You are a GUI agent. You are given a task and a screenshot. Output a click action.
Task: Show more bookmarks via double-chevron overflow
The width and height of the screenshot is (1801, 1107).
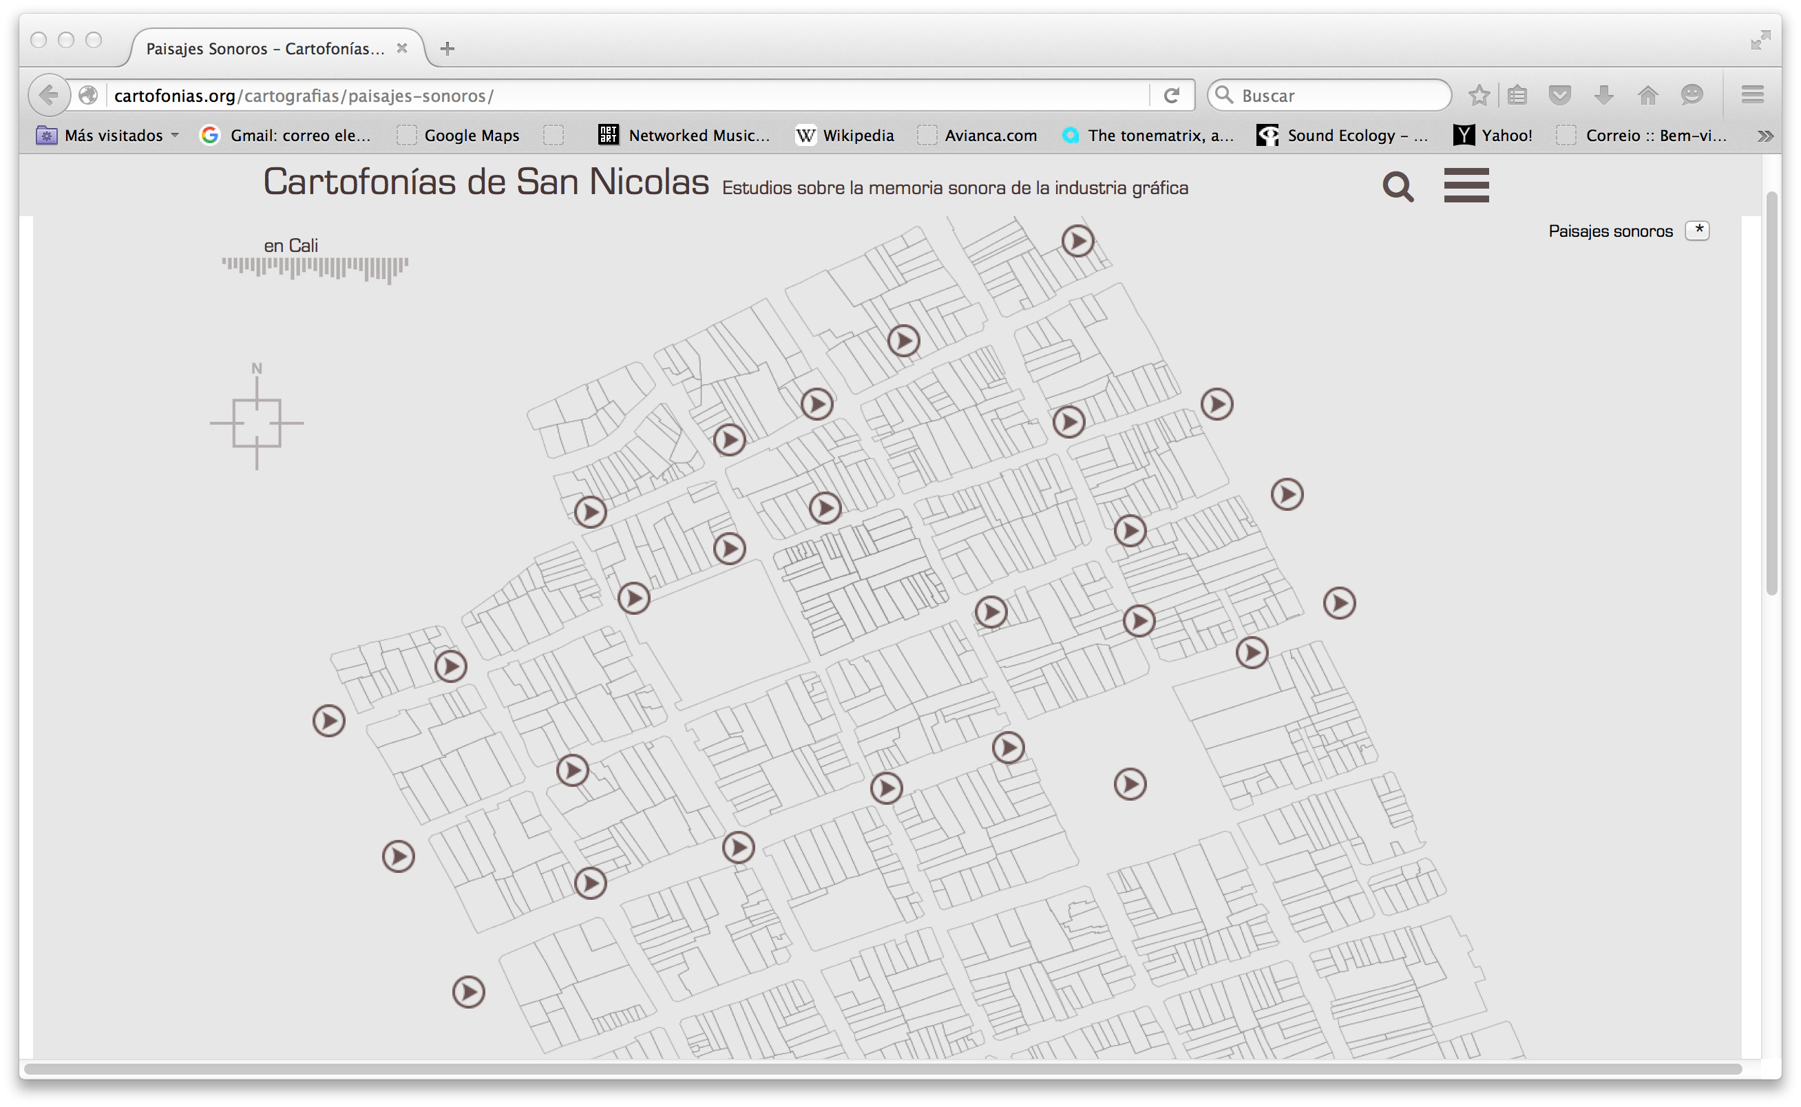click(1765, 136)
